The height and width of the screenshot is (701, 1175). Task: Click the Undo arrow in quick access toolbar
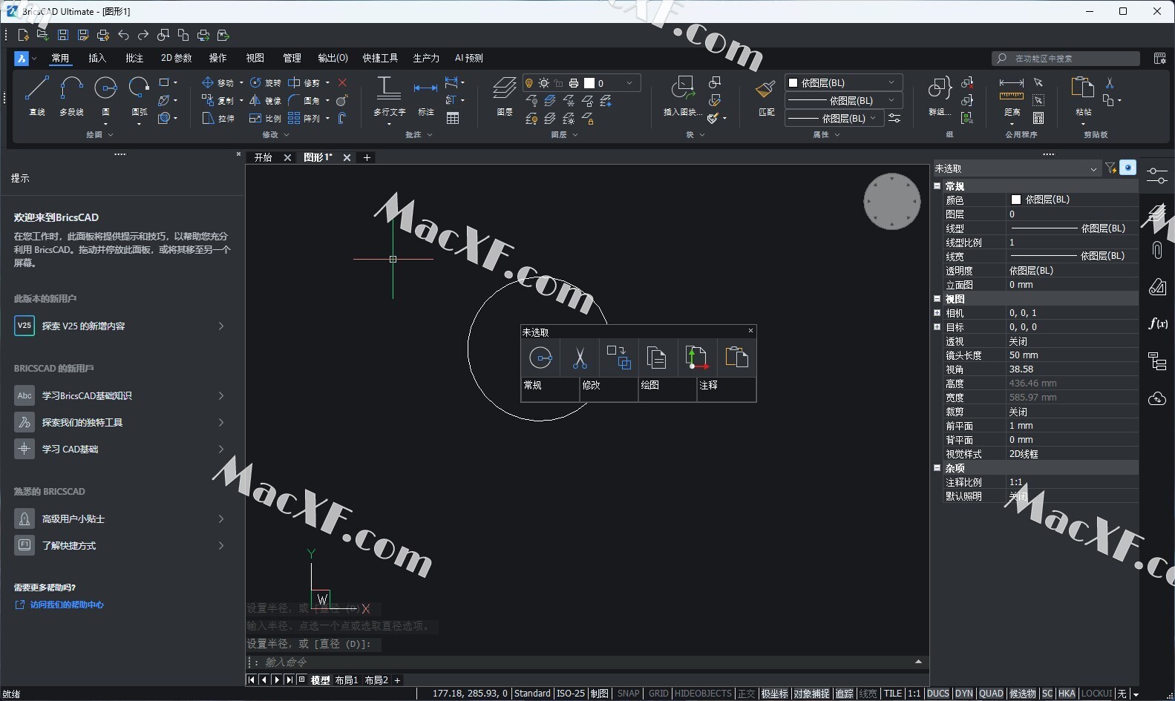[x=123, y=35]
